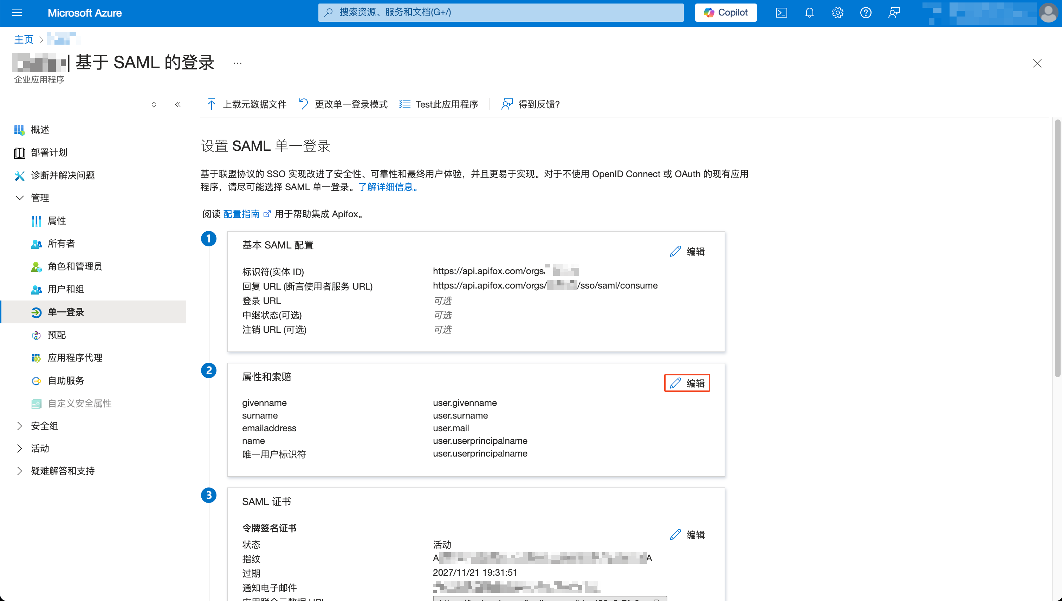
Task: Collapse the sidebar with the double-chevron icon
Action: (177, 104)
